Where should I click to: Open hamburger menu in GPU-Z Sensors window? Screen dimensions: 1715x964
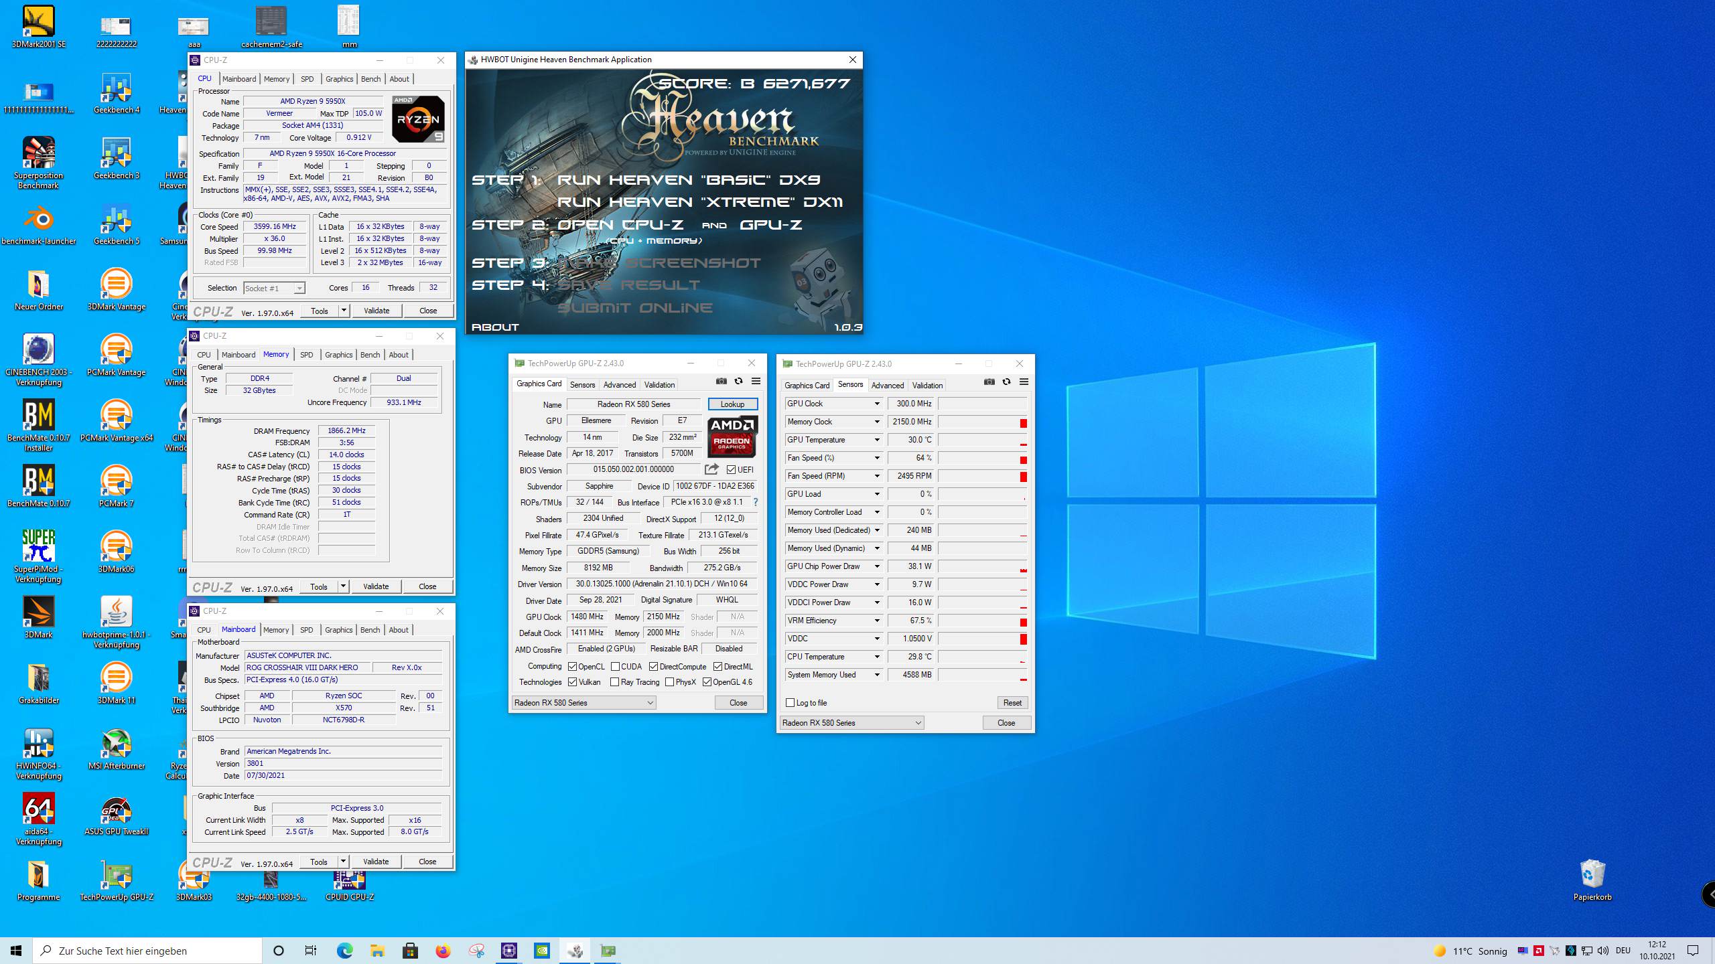click(x=1024, y=382)
